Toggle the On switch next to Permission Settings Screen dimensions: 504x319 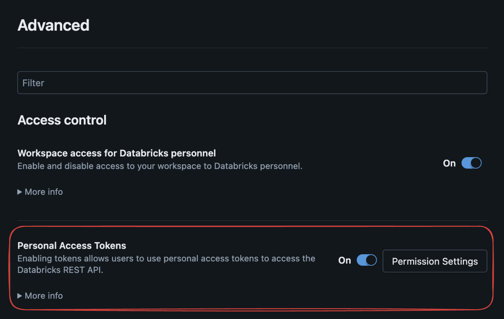click(366, 260)
